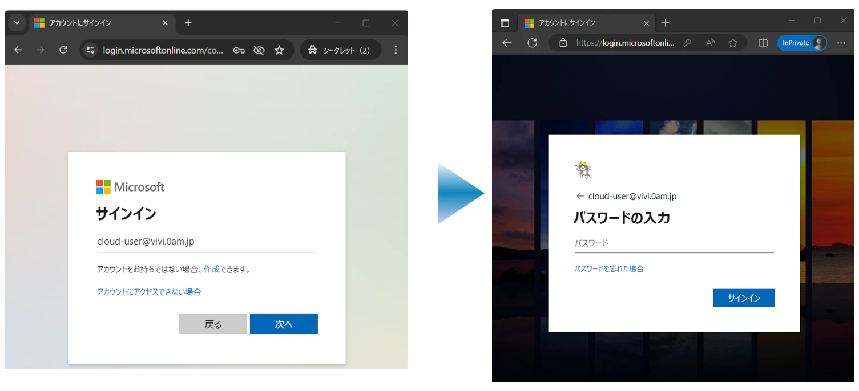
Task: Click Edge site lock icon
Action: coord(563,43)
